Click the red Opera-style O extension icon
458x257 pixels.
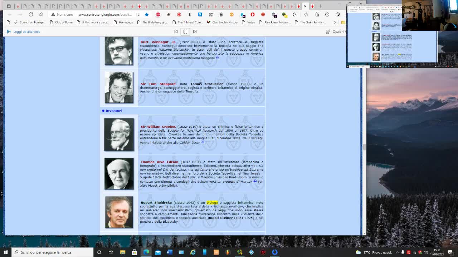coord(253,14)
